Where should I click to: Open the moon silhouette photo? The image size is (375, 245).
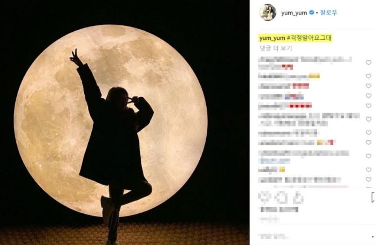[x=125, y=123]
